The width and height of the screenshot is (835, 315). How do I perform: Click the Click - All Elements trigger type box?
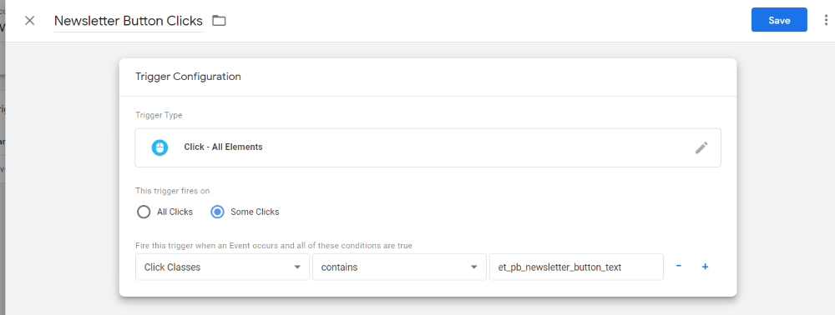(428, 147)
